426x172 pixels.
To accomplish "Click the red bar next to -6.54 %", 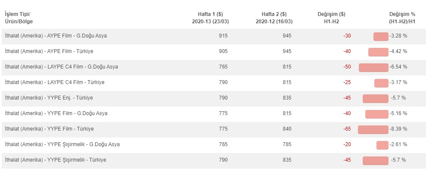I will pyautogui.click(x=373, y=68).
